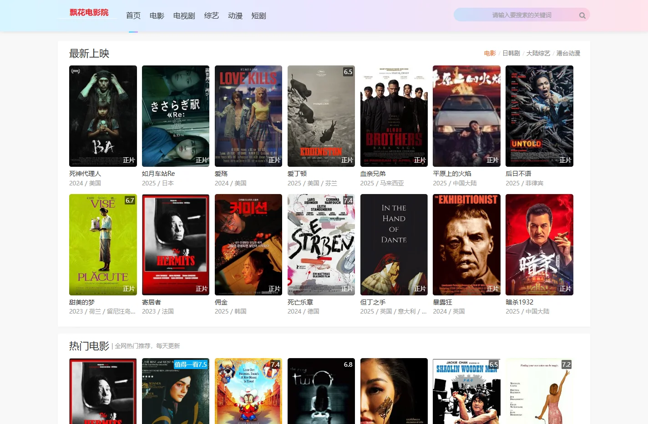648x424 pixels.
Task: Click the 飘花电影院 site logo
Action: (89, 13)
